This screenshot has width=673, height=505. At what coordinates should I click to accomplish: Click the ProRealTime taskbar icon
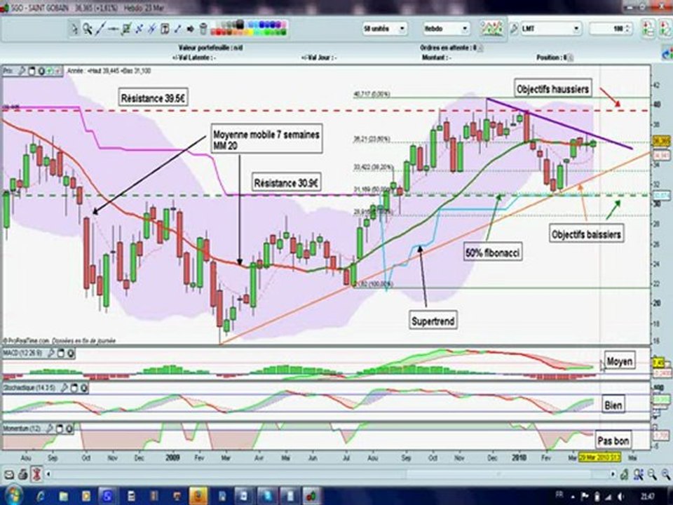click(311, 497)
